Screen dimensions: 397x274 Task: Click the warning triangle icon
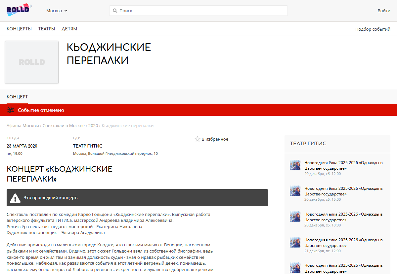[x=15, y=198]
